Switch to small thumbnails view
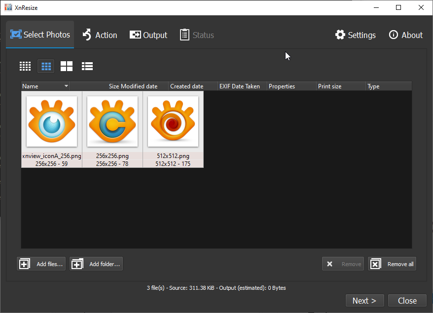 tap(25, 66)
